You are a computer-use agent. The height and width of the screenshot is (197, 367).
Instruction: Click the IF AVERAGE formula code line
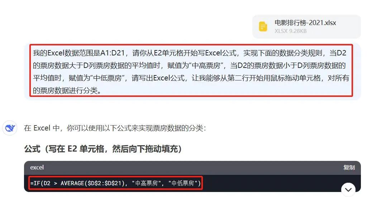pos(116,183)
